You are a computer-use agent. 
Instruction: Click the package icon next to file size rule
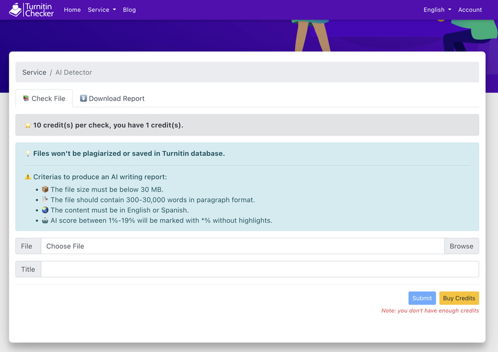pos(45,189)
